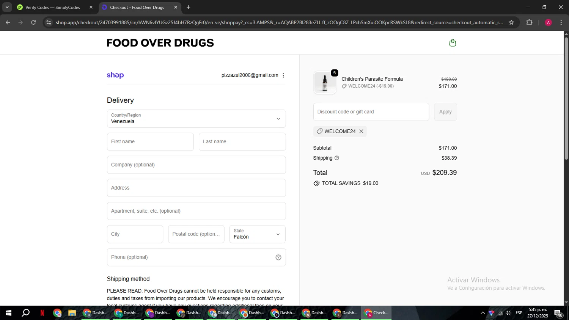
Task: Click the shipping cost $38.39
Action: pyautogui.click(x=449, y=158)
